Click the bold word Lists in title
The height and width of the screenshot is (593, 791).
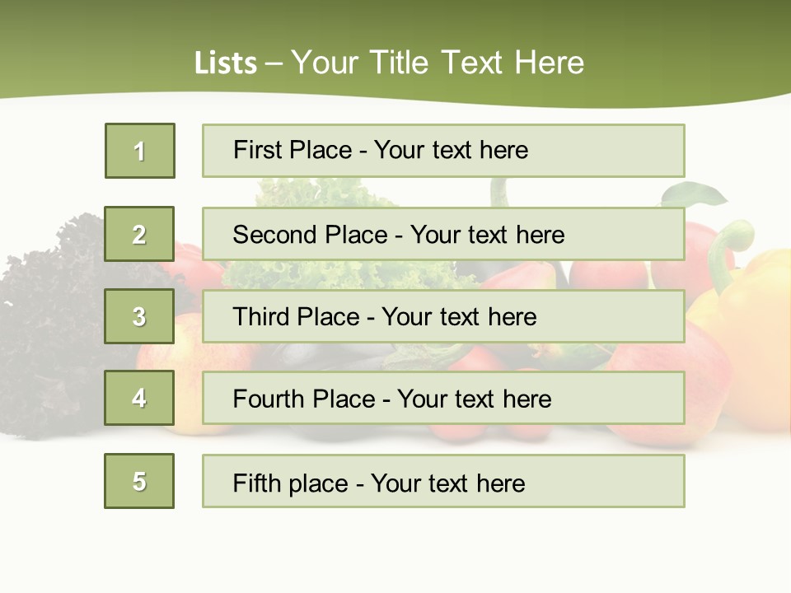(x=225, y=63)
